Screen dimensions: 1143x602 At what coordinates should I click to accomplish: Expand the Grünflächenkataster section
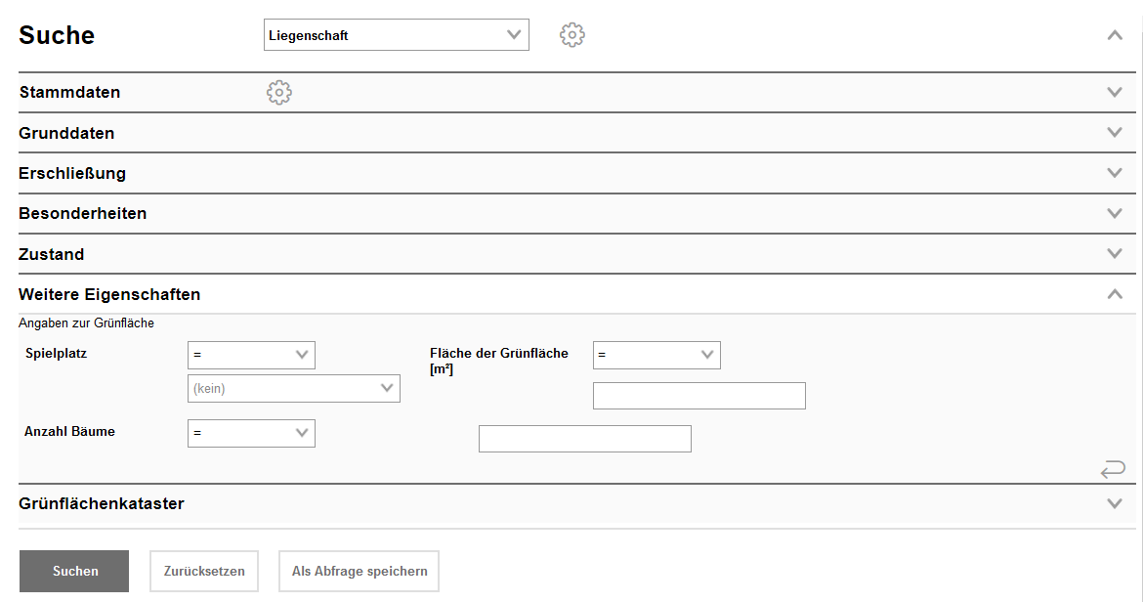pos(1115,504)
